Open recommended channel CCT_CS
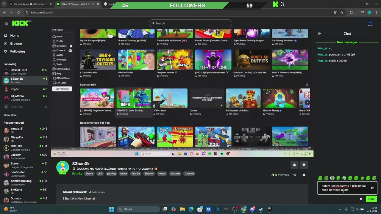 (25, 148)
